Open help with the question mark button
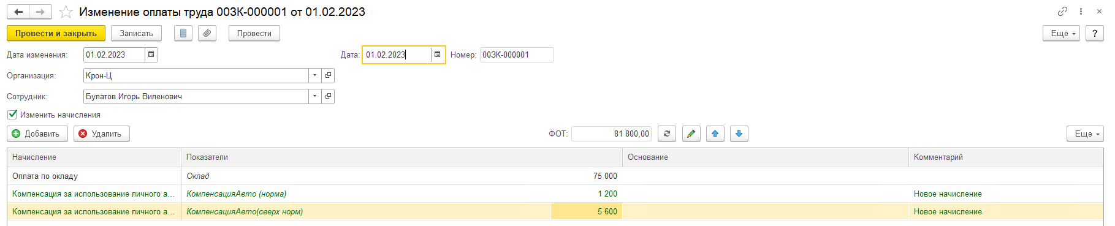 pyautogui.click(x=1095, y=33)
